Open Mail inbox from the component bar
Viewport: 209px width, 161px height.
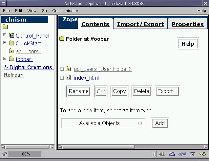172,154
